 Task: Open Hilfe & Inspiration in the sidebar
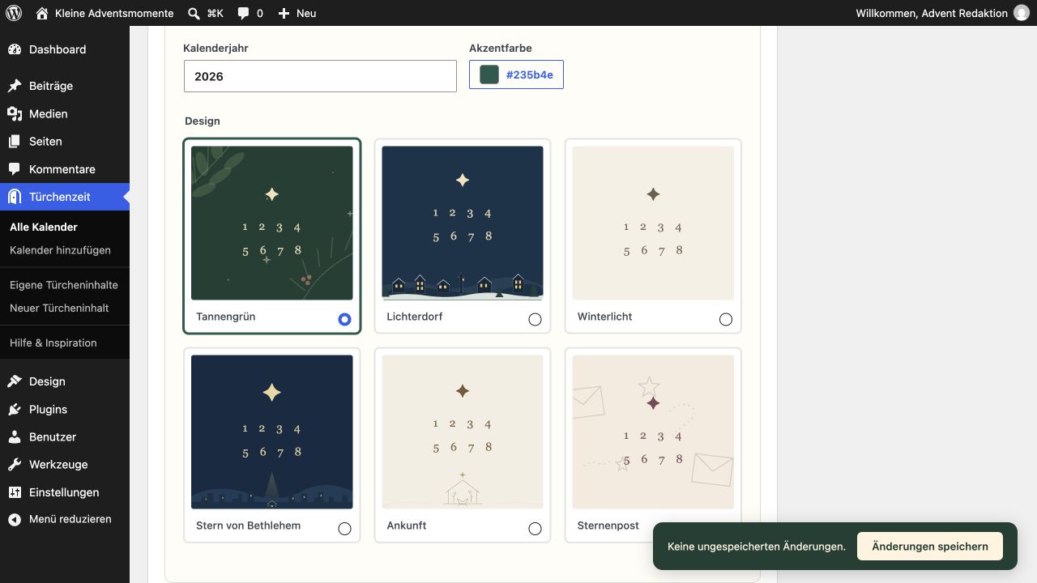tap(53, 343)
